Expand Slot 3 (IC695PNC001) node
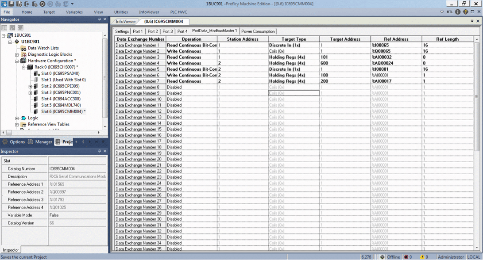Viewport: 483px width, 260px height. click(30, 92)
